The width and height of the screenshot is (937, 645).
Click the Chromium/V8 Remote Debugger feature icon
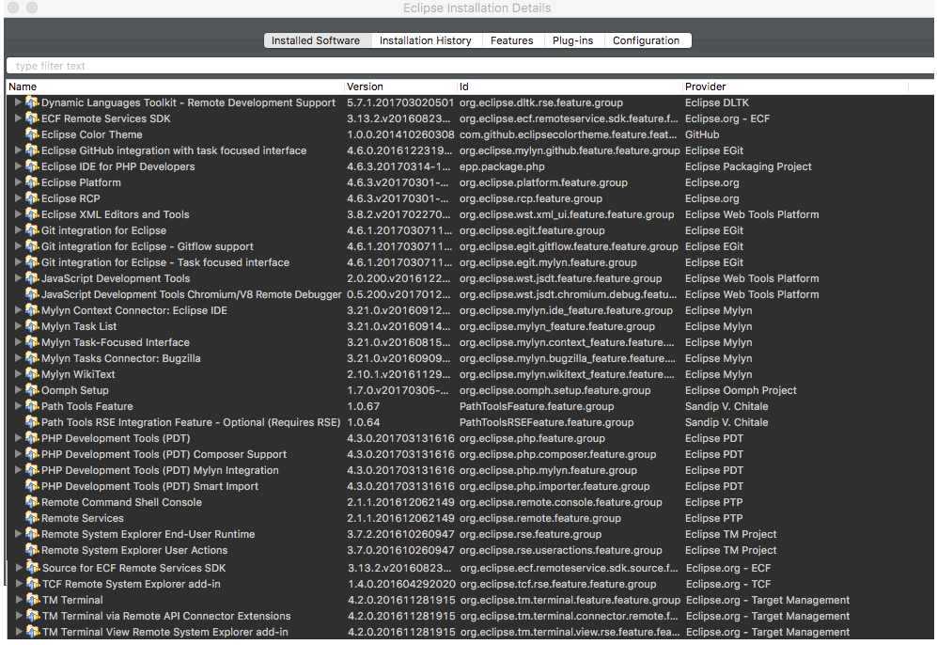pos(32,294)
